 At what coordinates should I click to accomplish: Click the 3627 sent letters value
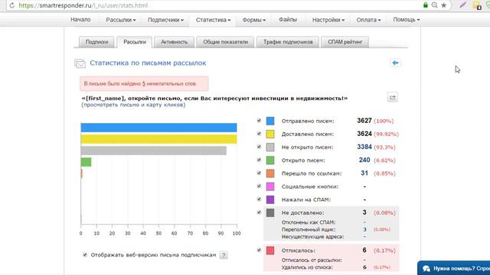click(364, 121)
